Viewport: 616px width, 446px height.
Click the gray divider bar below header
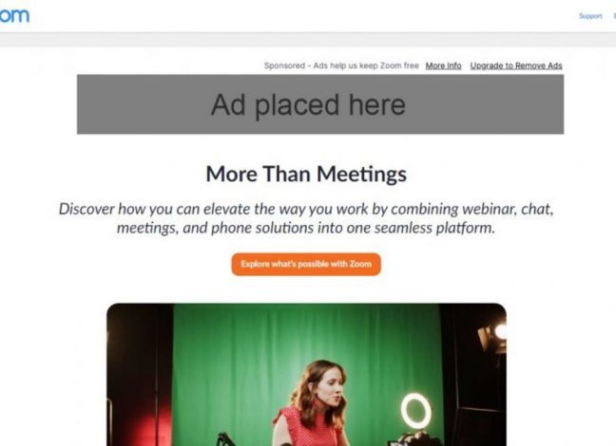point(308,40)
